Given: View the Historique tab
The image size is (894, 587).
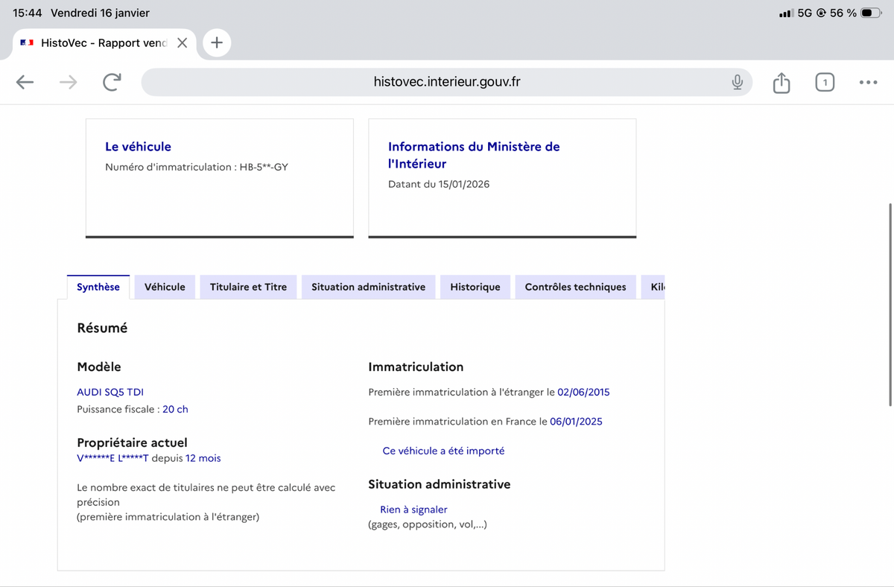Looking at the screenshot, I should pos(475,287).
